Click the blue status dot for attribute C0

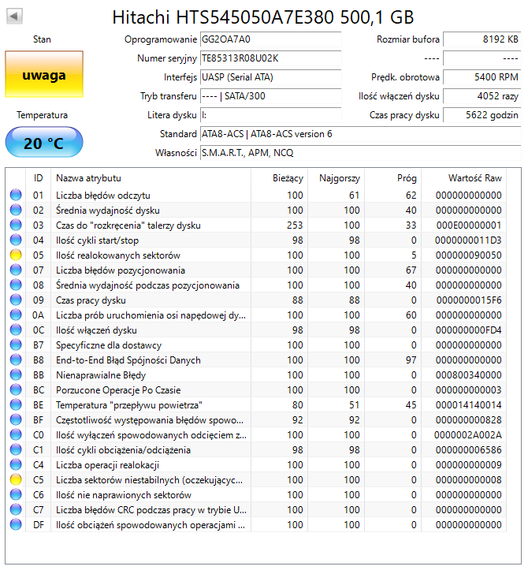pyautogui.click(x=16, y=434)
